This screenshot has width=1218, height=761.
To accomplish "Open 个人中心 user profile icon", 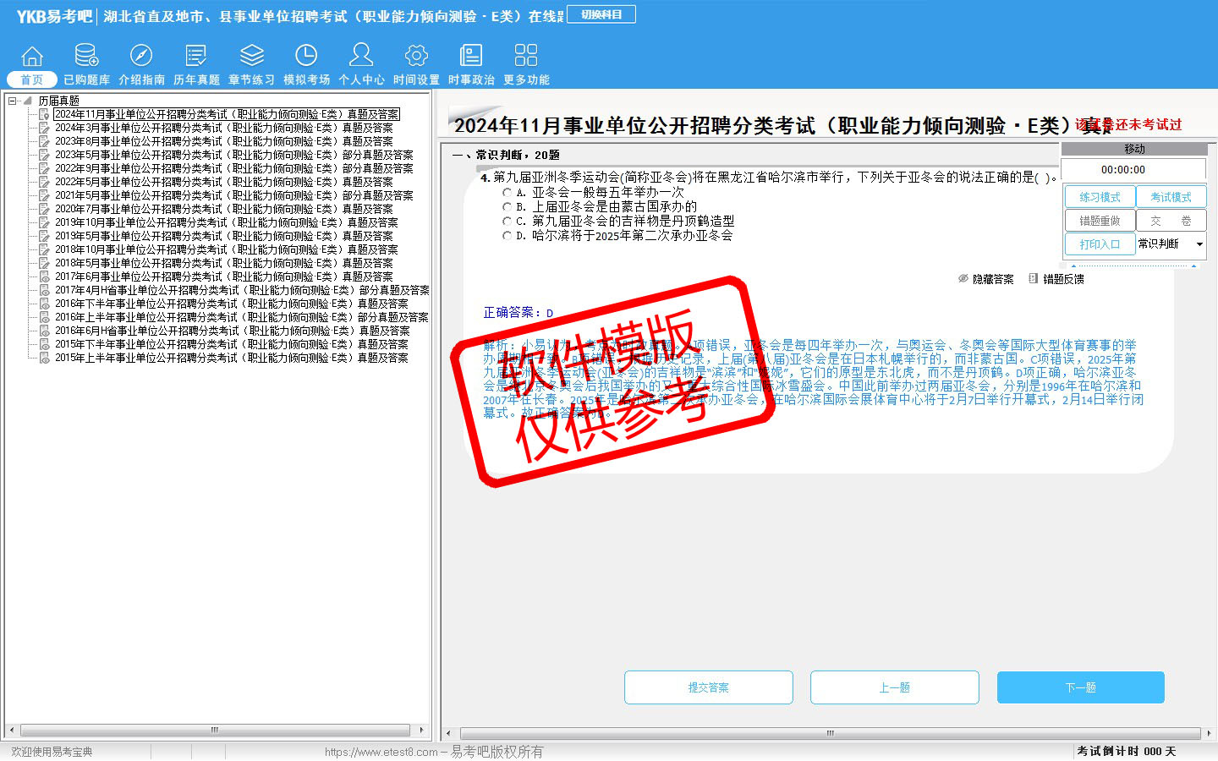I will [x=361, y=57].
